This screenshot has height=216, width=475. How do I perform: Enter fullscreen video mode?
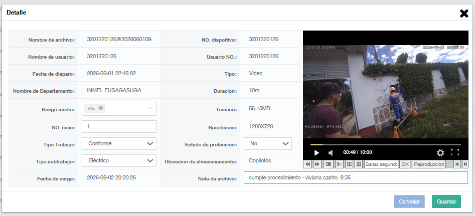(455, 152)
